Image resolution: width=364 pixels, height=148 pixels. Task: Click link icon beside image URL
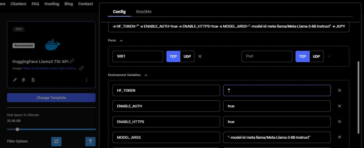(82, 68)
